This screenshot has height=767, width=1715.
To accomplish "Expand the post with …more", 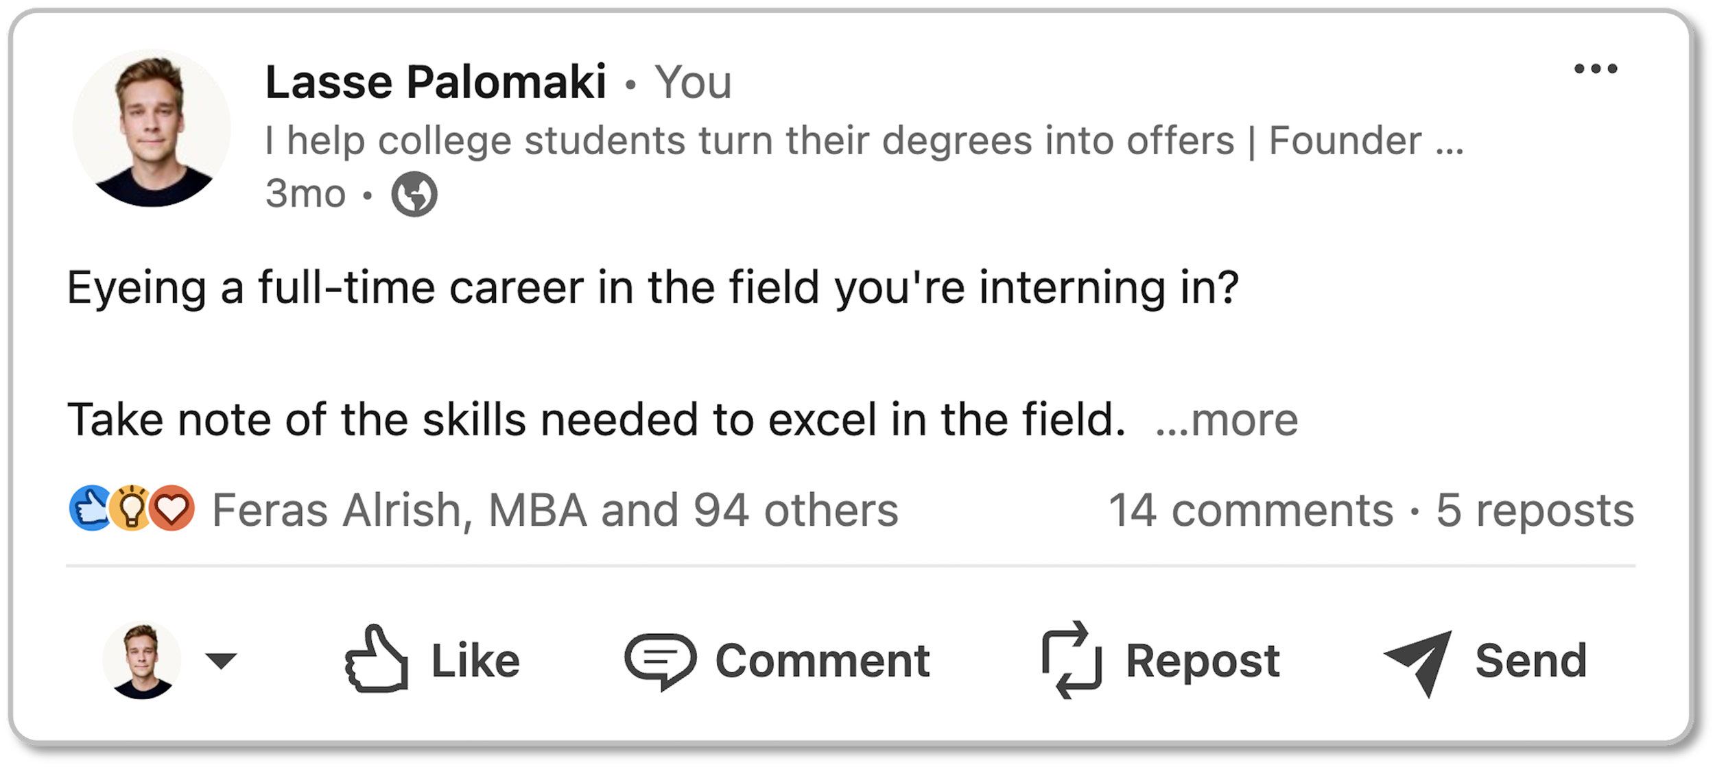I will pyautogui.click(x=1227, y=419).
